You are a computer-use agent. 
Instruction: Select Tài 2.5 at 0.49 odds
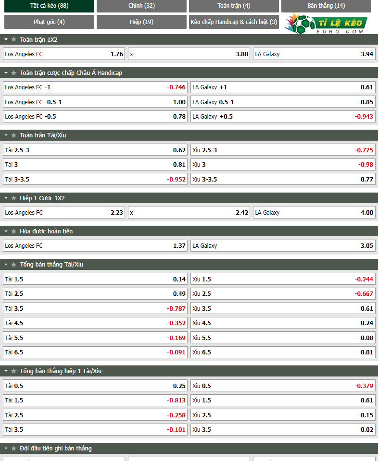[x=95, y=294]
